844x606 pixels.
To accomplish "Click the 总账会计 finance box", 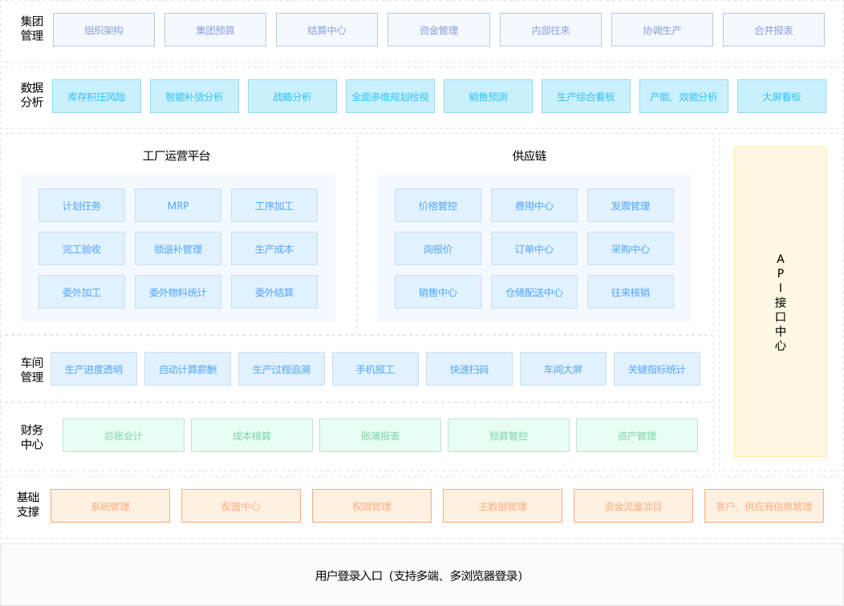I will 124,435.
